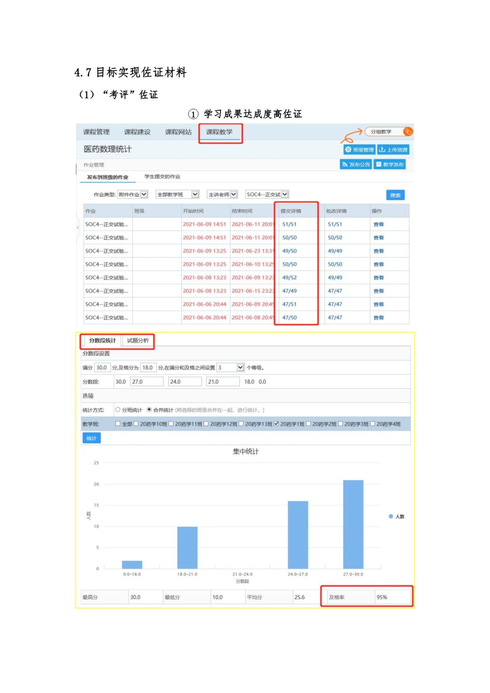Click the 18.0-21.0 chart bar
Screen dimensions: 490x693
tap(187, 548)
